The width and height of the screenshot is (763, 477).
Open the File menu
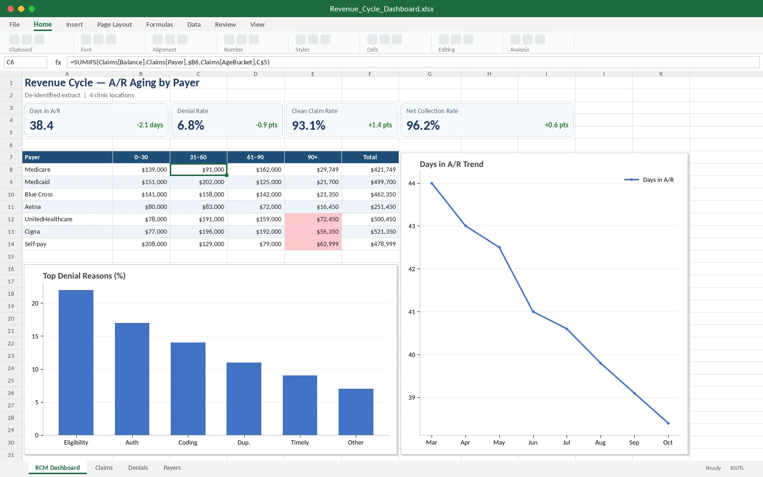point(15,24)
